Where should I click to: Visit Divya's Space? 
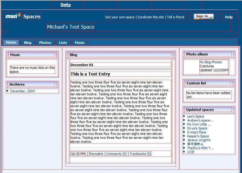pos(197,128)
